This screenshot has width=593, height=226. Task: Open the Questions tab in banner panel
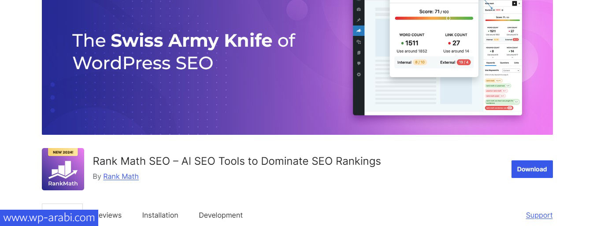coord(504,63)
